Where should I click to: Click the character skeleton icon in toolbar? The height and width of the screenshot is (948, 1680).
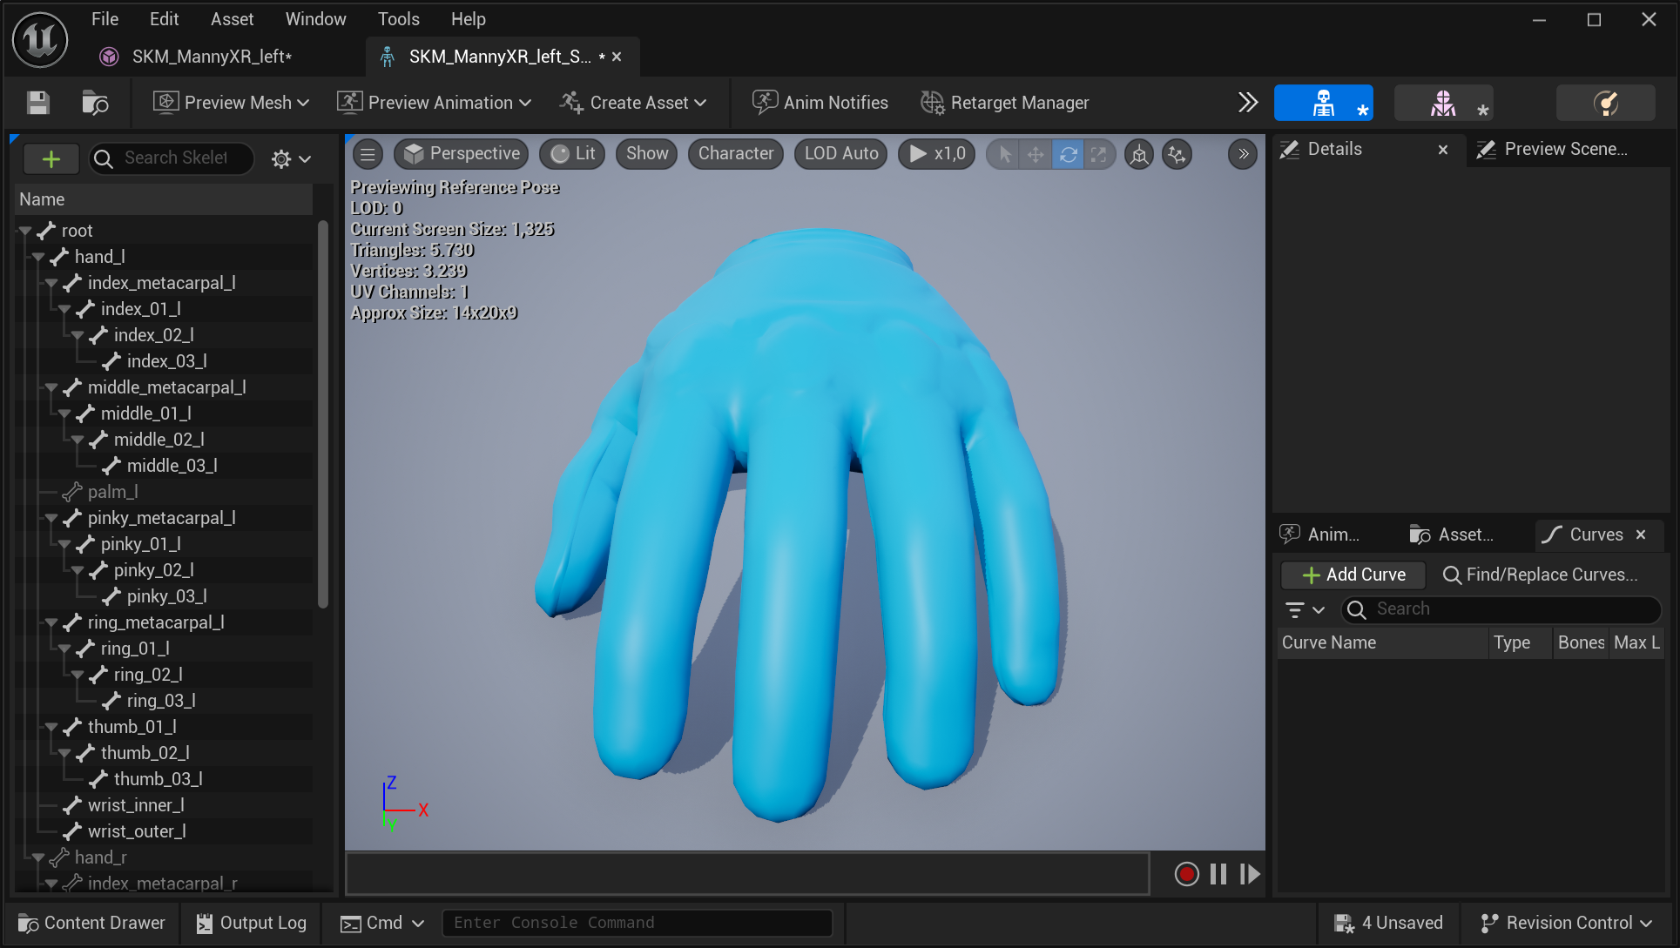(x=1325, y=102)
